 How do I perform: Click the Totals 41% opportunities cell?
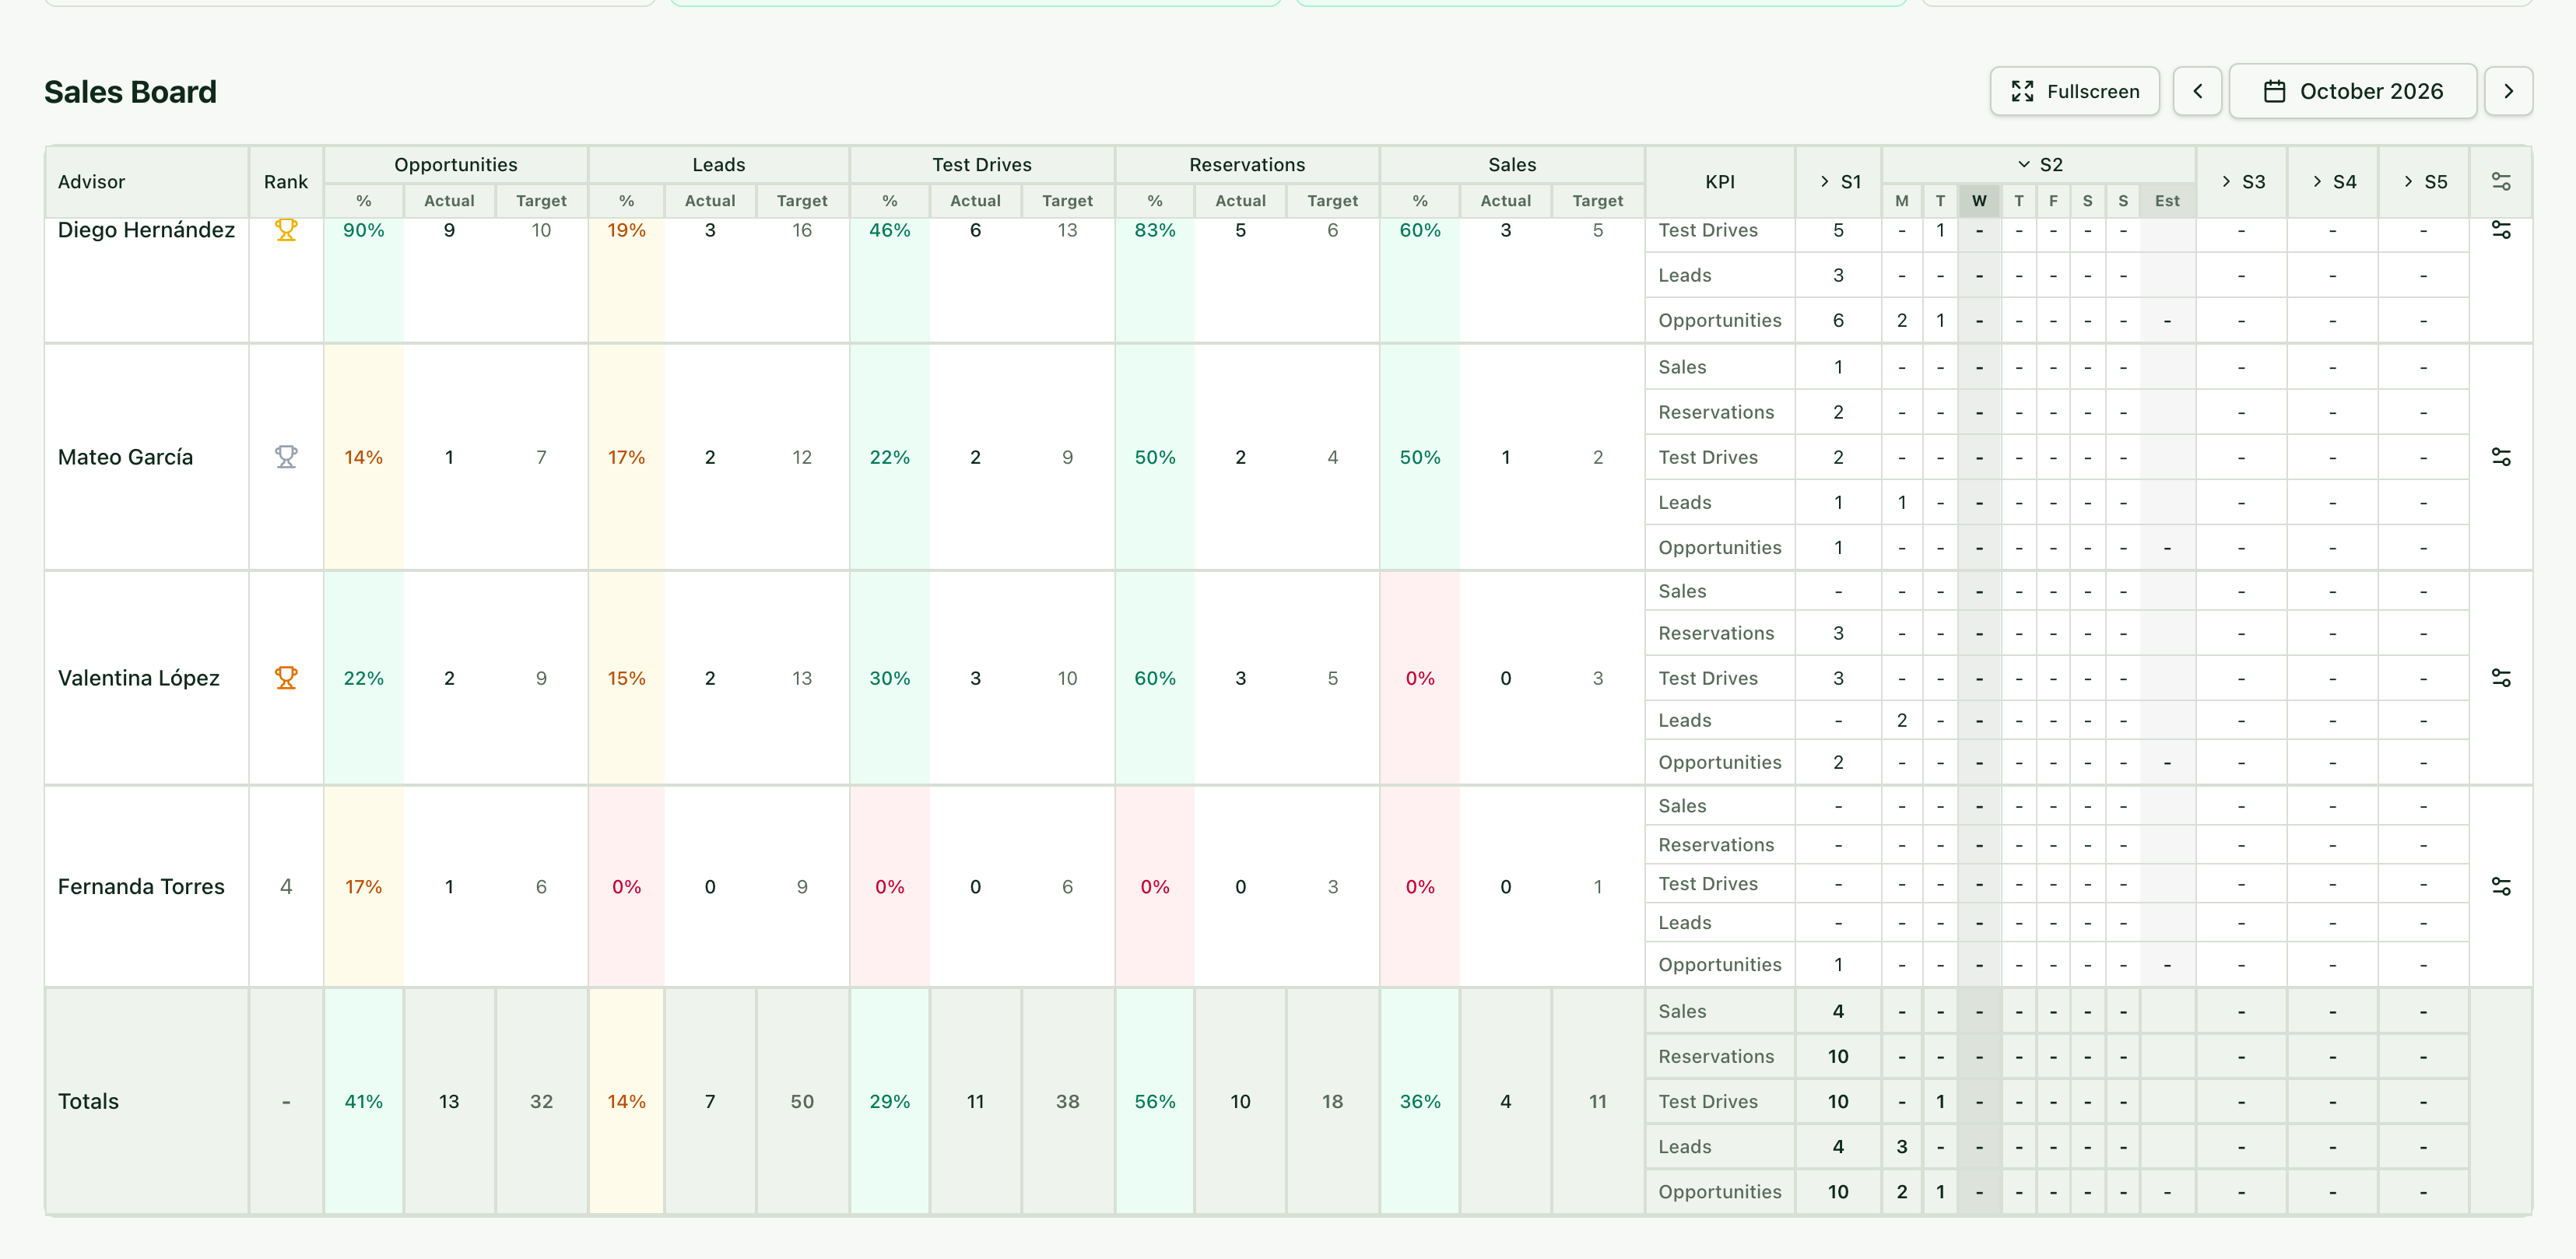point(364,1101)
